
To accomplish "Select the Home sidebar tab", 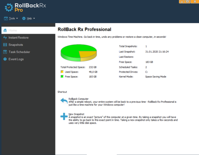I will click(x=28, y=30).
